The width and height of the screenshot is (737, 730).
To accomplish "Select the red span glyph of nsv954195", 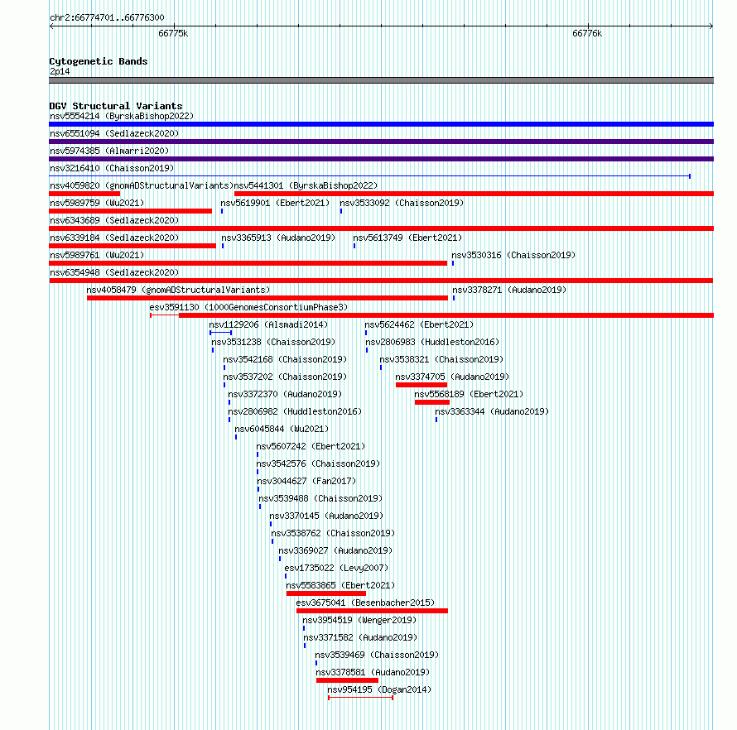I will (360, 698).
